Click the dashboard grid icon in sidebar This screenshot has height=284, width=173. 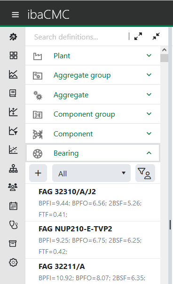click(x=14, y=55)
